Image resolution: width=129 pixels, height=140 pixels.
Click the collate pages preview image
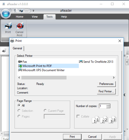[x=104, y=120]
